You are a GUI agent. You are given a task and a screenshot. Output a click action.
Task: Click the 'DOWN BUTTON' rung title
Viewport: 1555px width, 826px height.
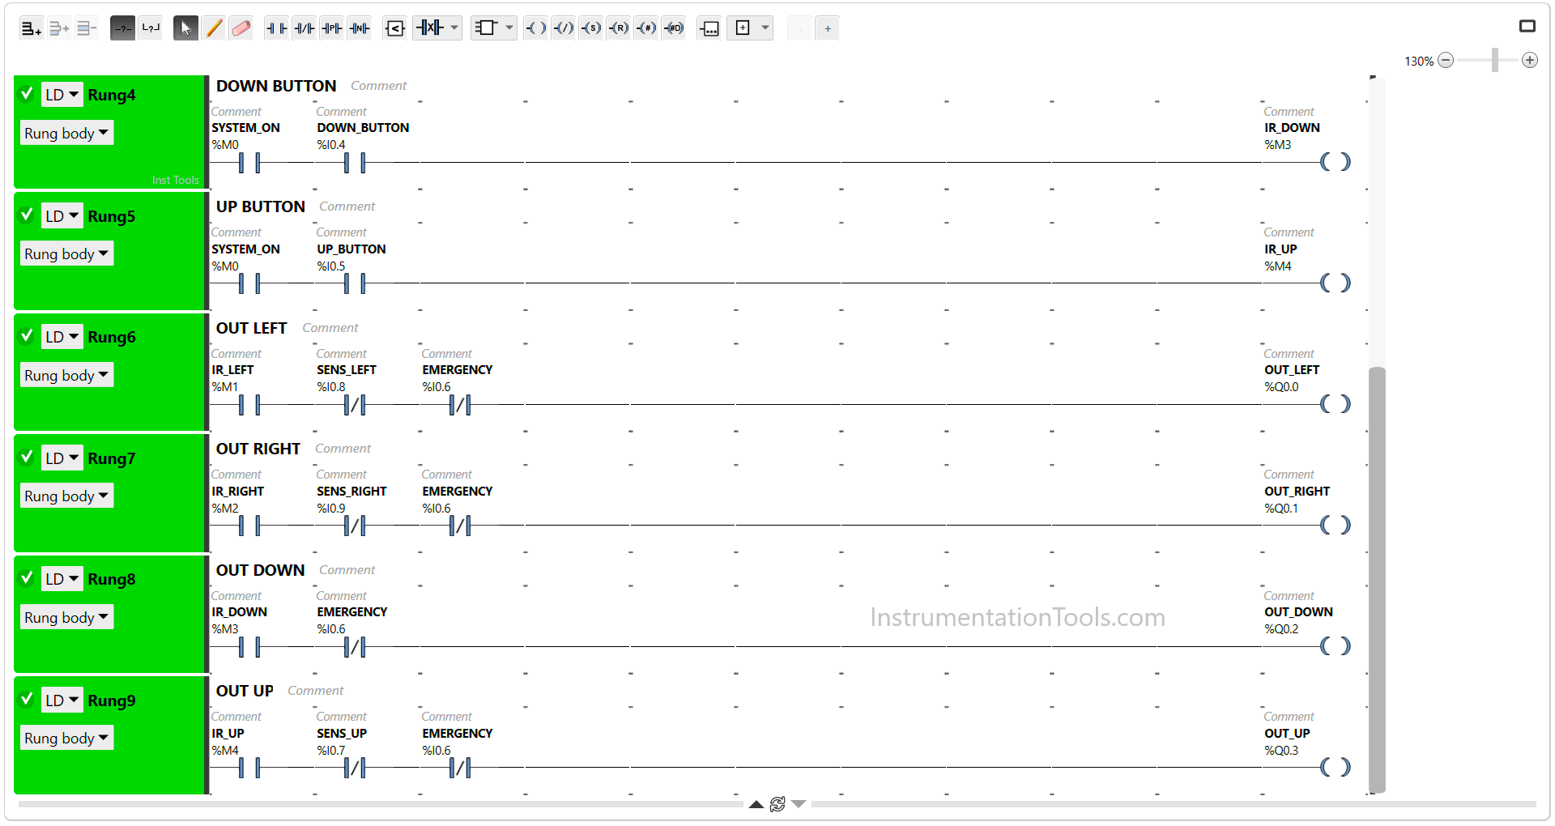click(x=276, y=86)
